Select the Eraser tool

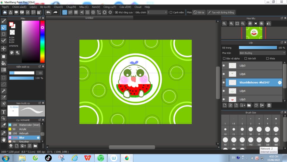coord(4,27)
